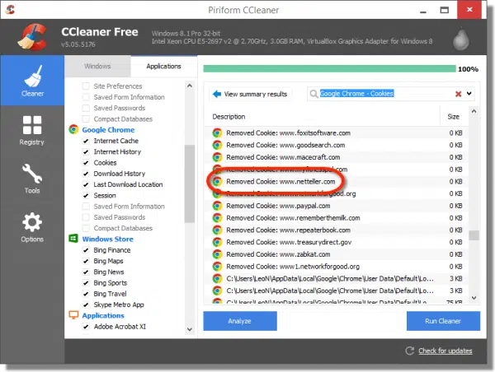The width and height of the screenshot is (495, 372).
Task: Open the Cleaner section in sidebar
Action: [32, 81]
